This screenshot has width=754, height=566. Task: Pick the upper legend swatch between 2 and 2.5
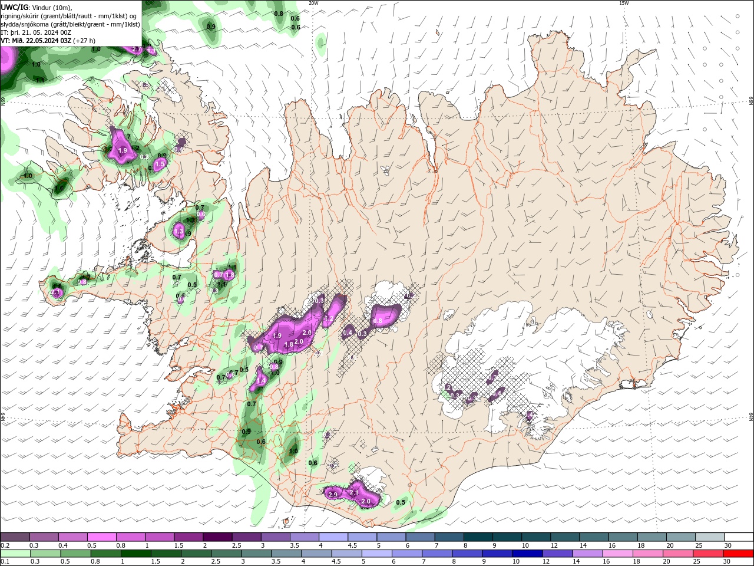tap(217, 537)
